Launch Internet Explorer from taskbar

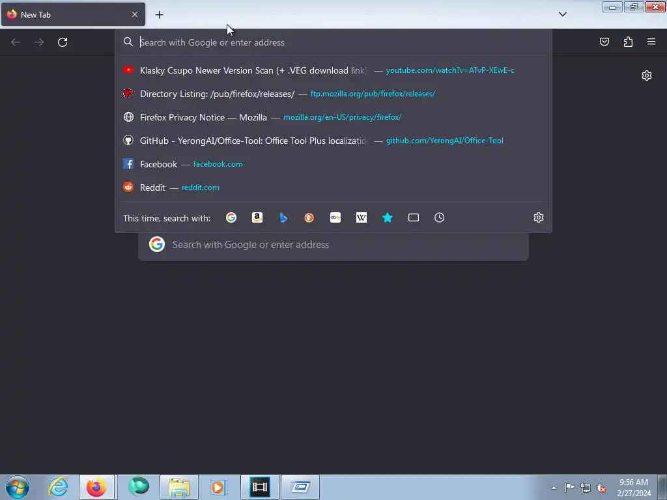click(58, 487)
